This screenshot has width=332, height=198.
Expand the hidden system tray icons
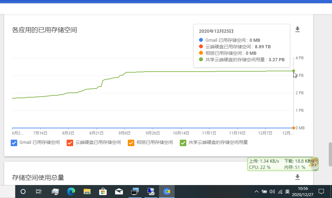(x=257, y=192)
